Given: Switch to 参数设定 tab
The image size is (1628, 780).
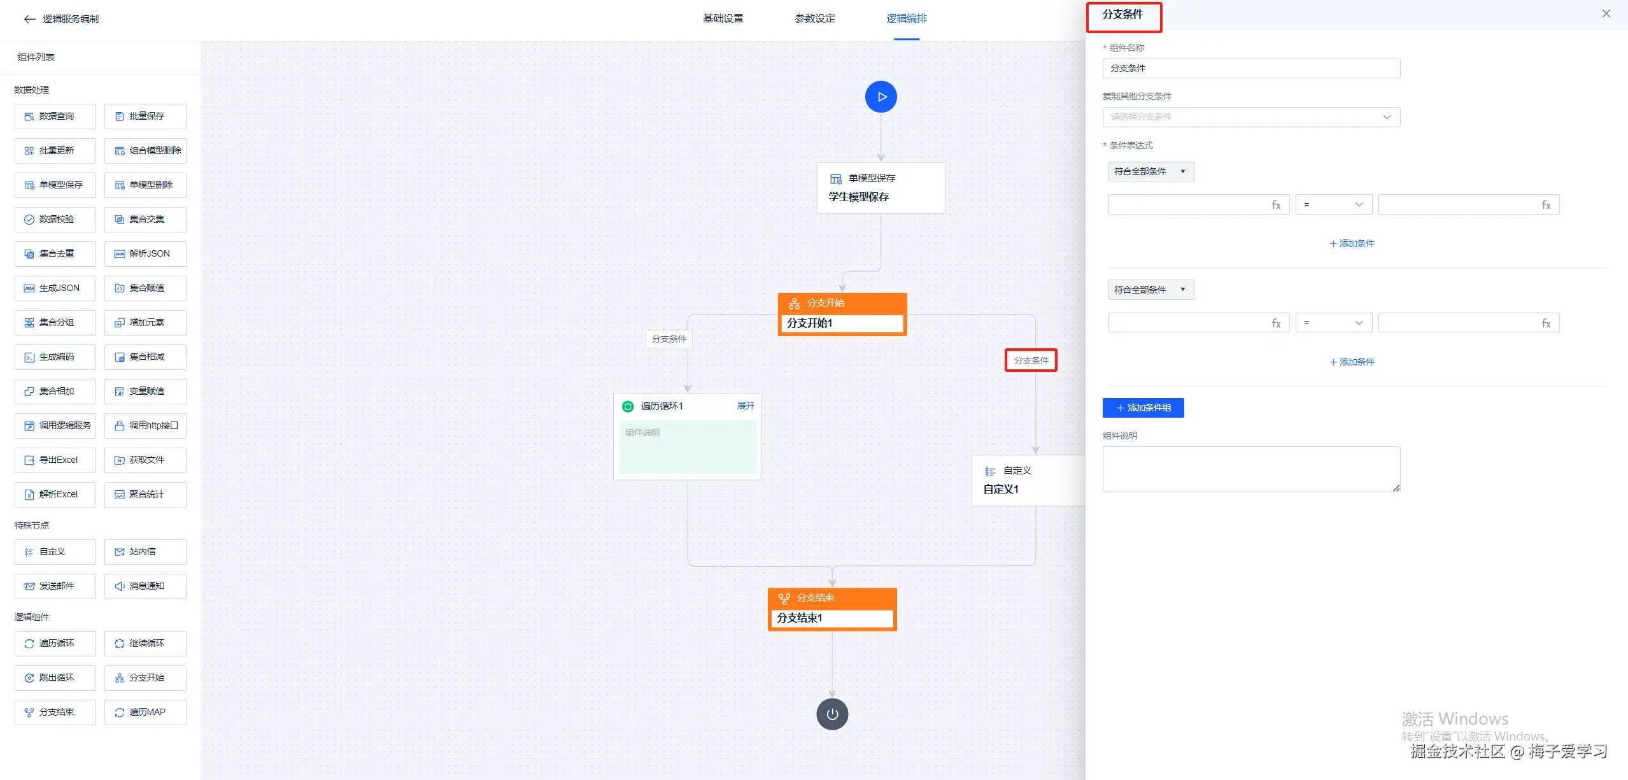Looking at the screenshot, I should [814, 18].
